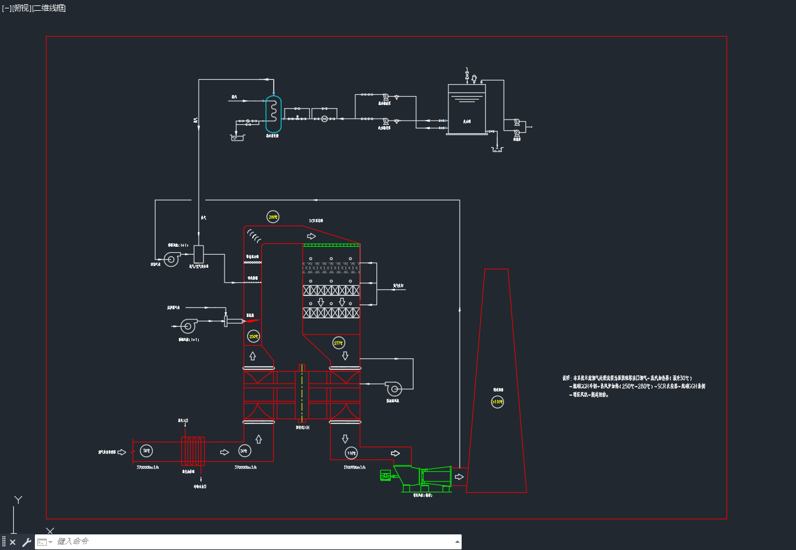Open the [-] viewport controls menu
Image resolution: width=796 pixels, height=550 pixels.
(x=6, y=8)
